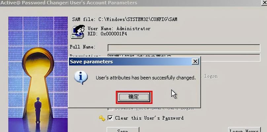Image resolution: width=267 pixels, height=132 pixels.
Task: Click inside the Full Name field
Action: point(184,48)
